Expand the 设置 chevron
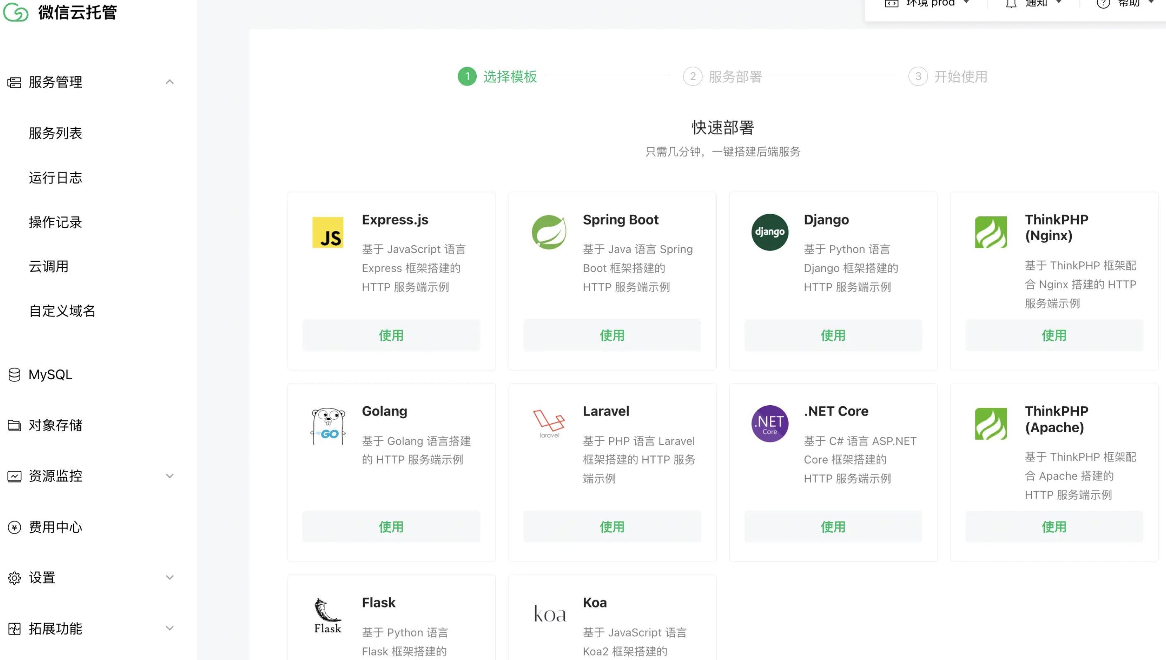Image resolution: width=1166 pixels, height=660 pixels. pyautogui.click(x=170, y=578)
